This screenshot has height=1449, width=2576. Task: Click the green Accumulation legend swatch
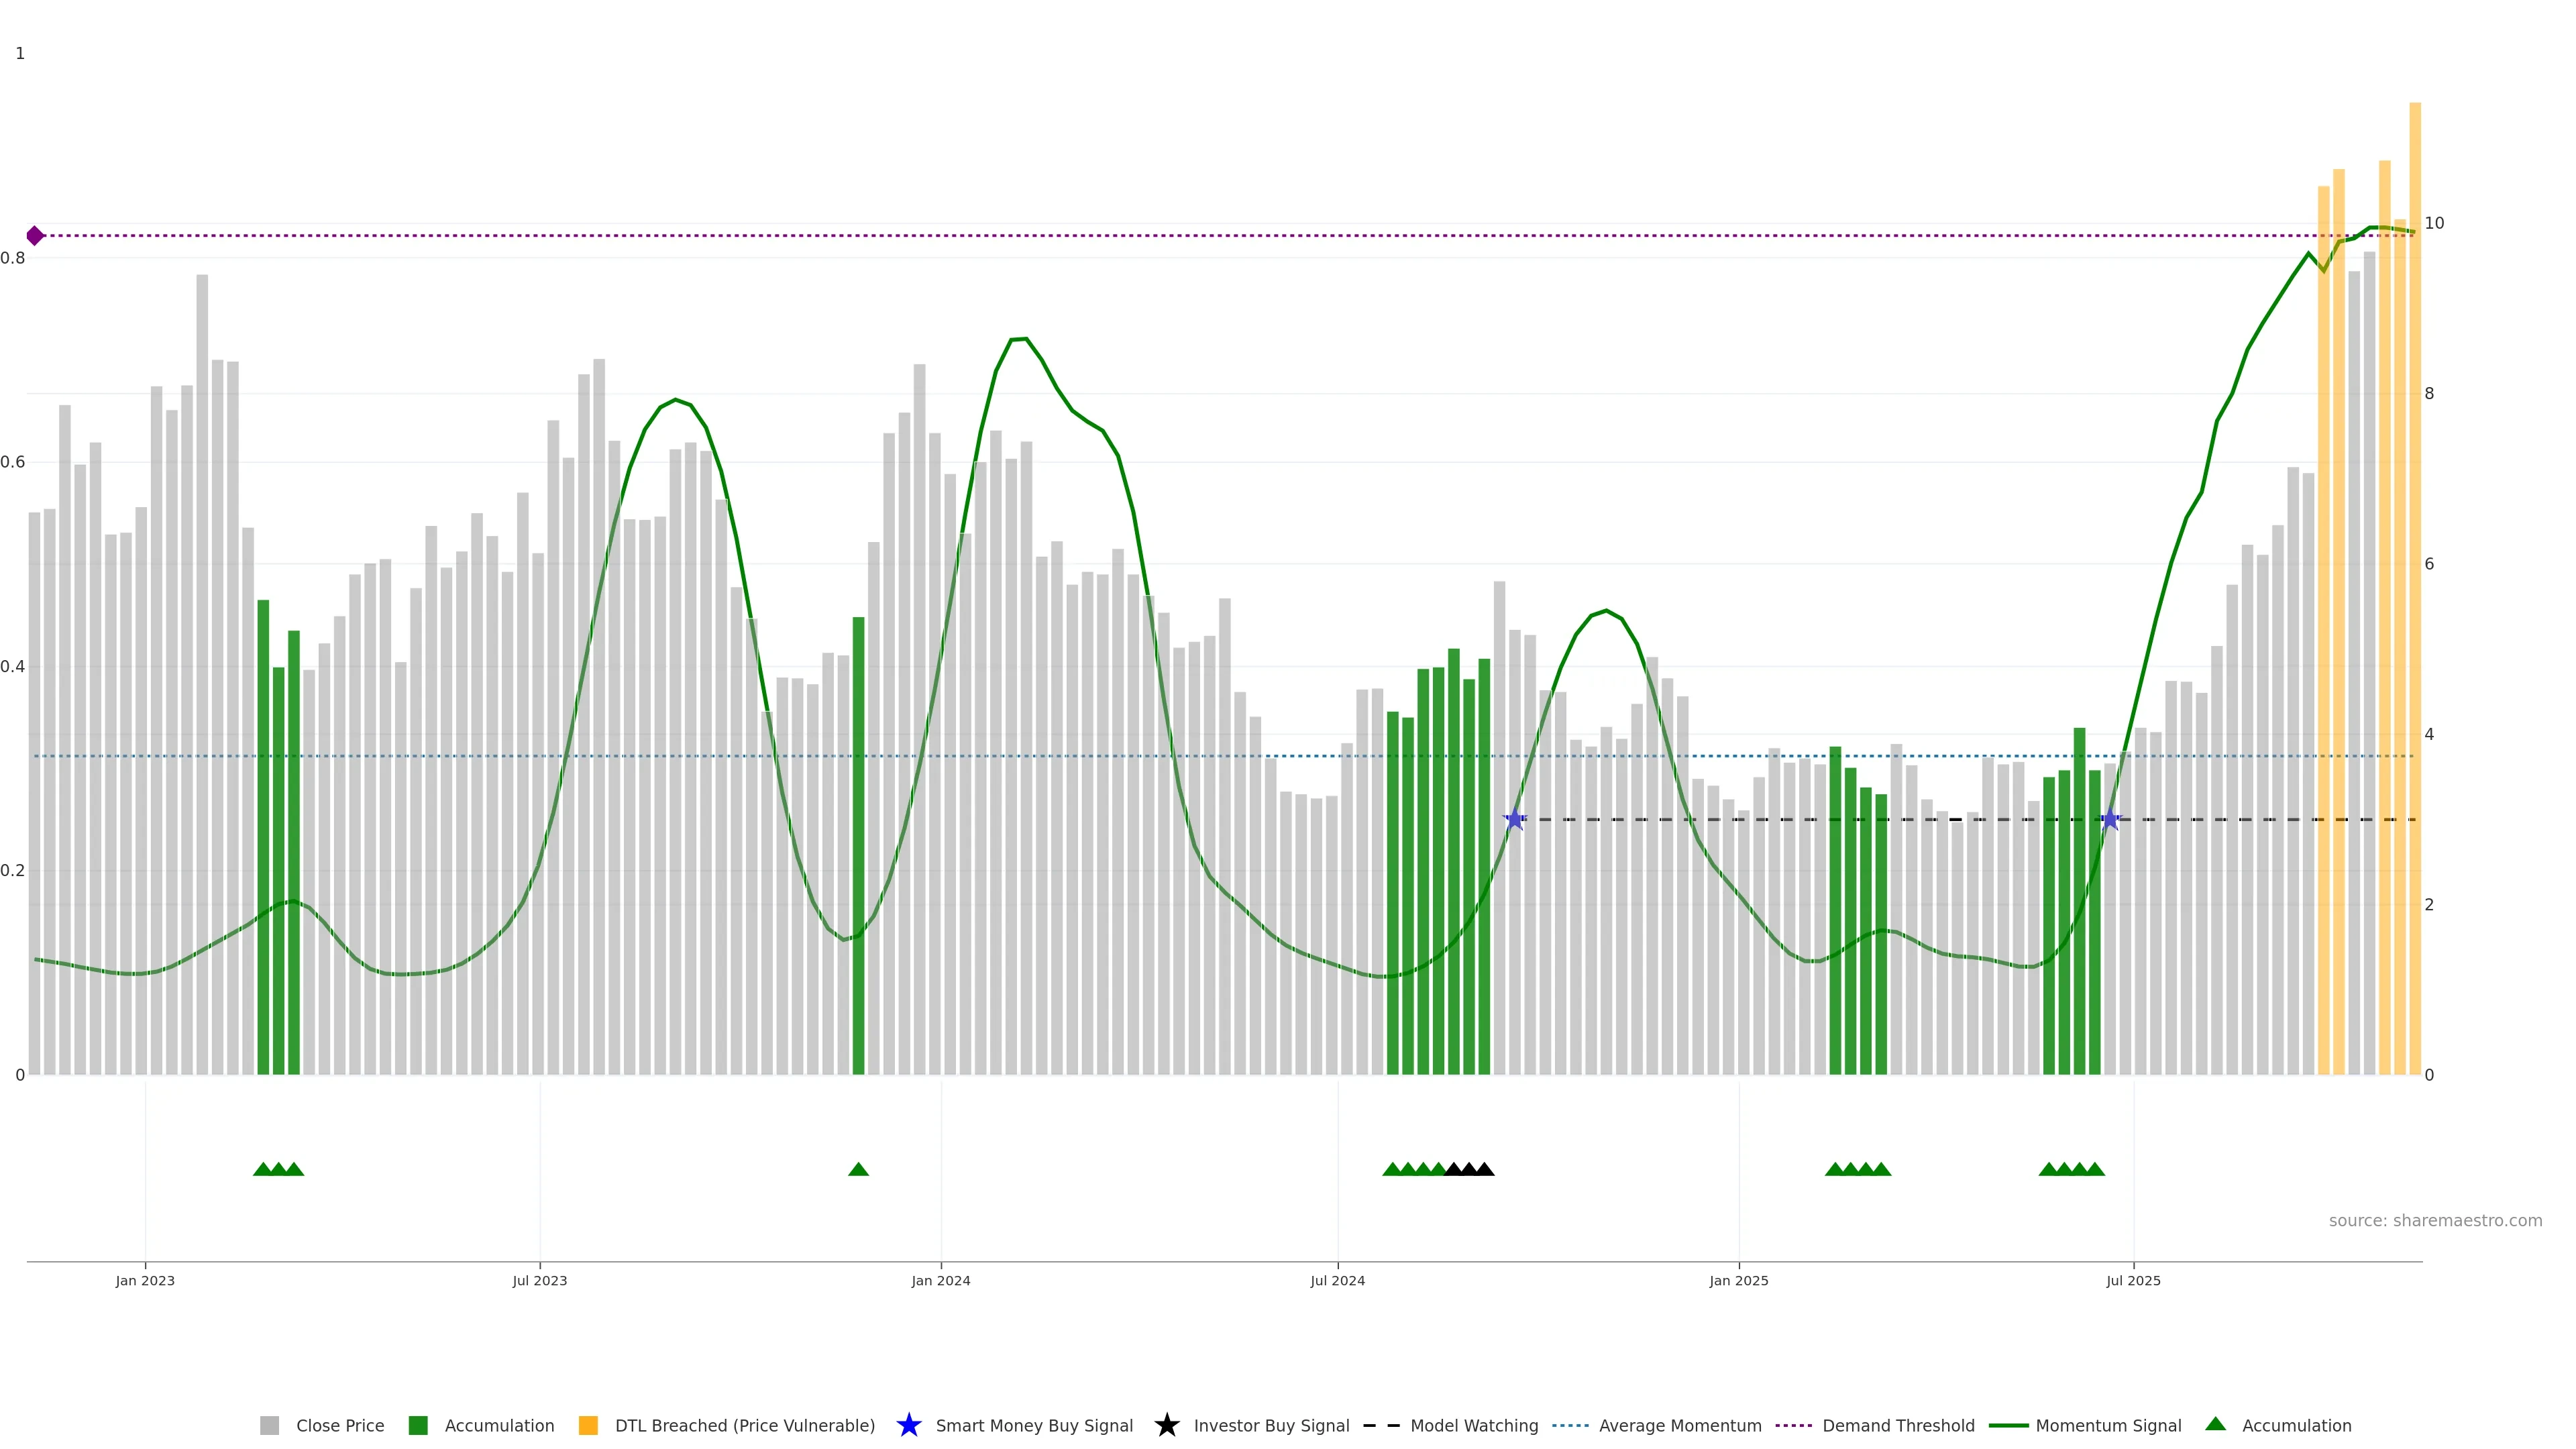pos(418,1426)
